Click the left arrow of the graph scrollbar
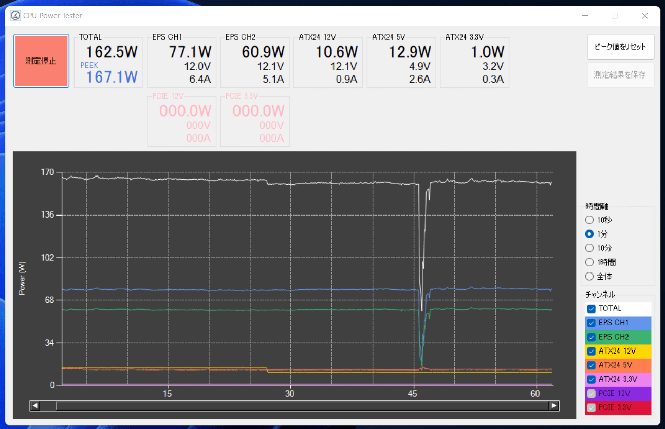The height and width of the screenshot is (429, 665). [x=35, y=405]
